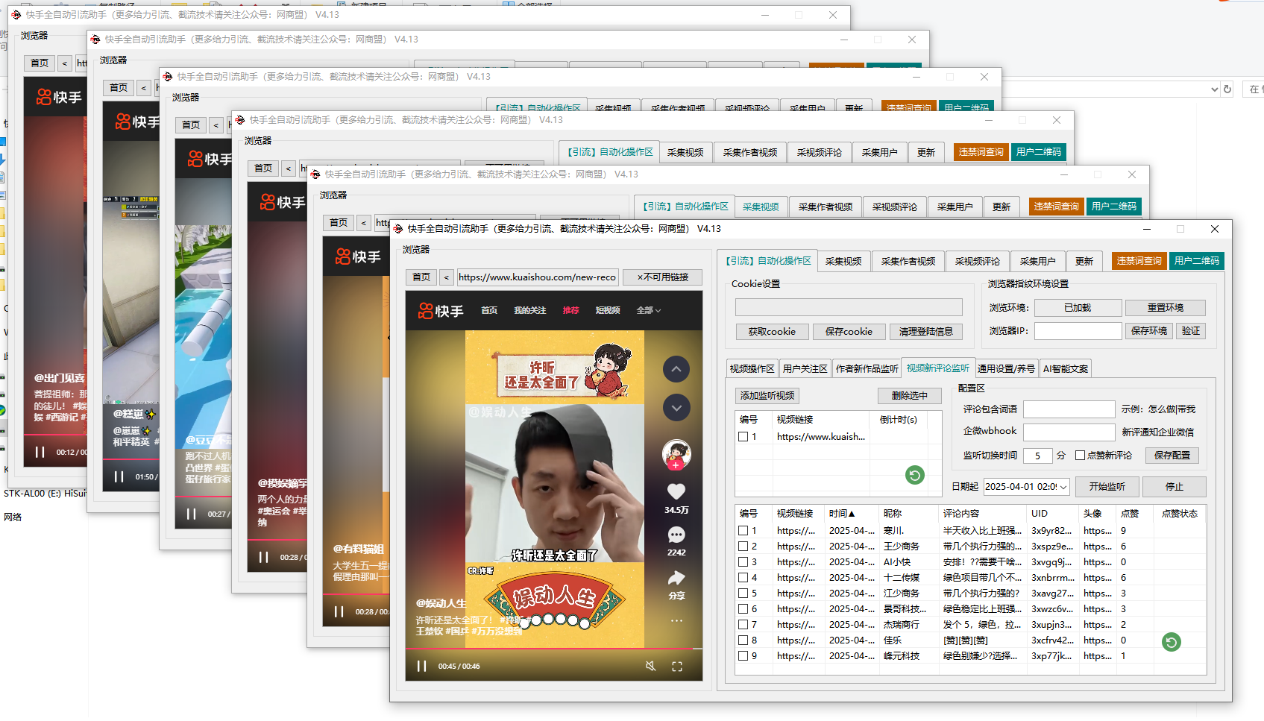
Task: Click green refresh icon in monitor video list
Action: coord(915,474)
